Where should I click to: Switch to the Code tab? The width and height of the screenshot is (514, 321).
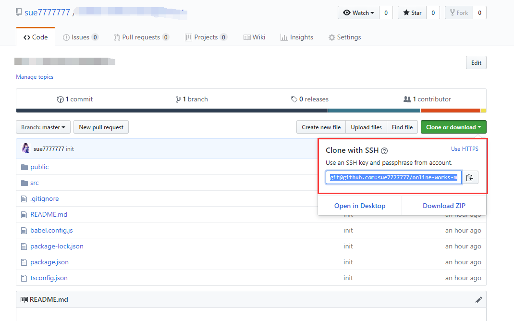[x=36, y=37]
